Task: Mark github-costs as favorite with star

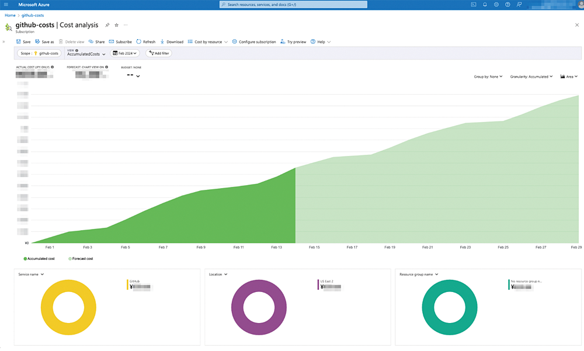Action: (116, 25)
